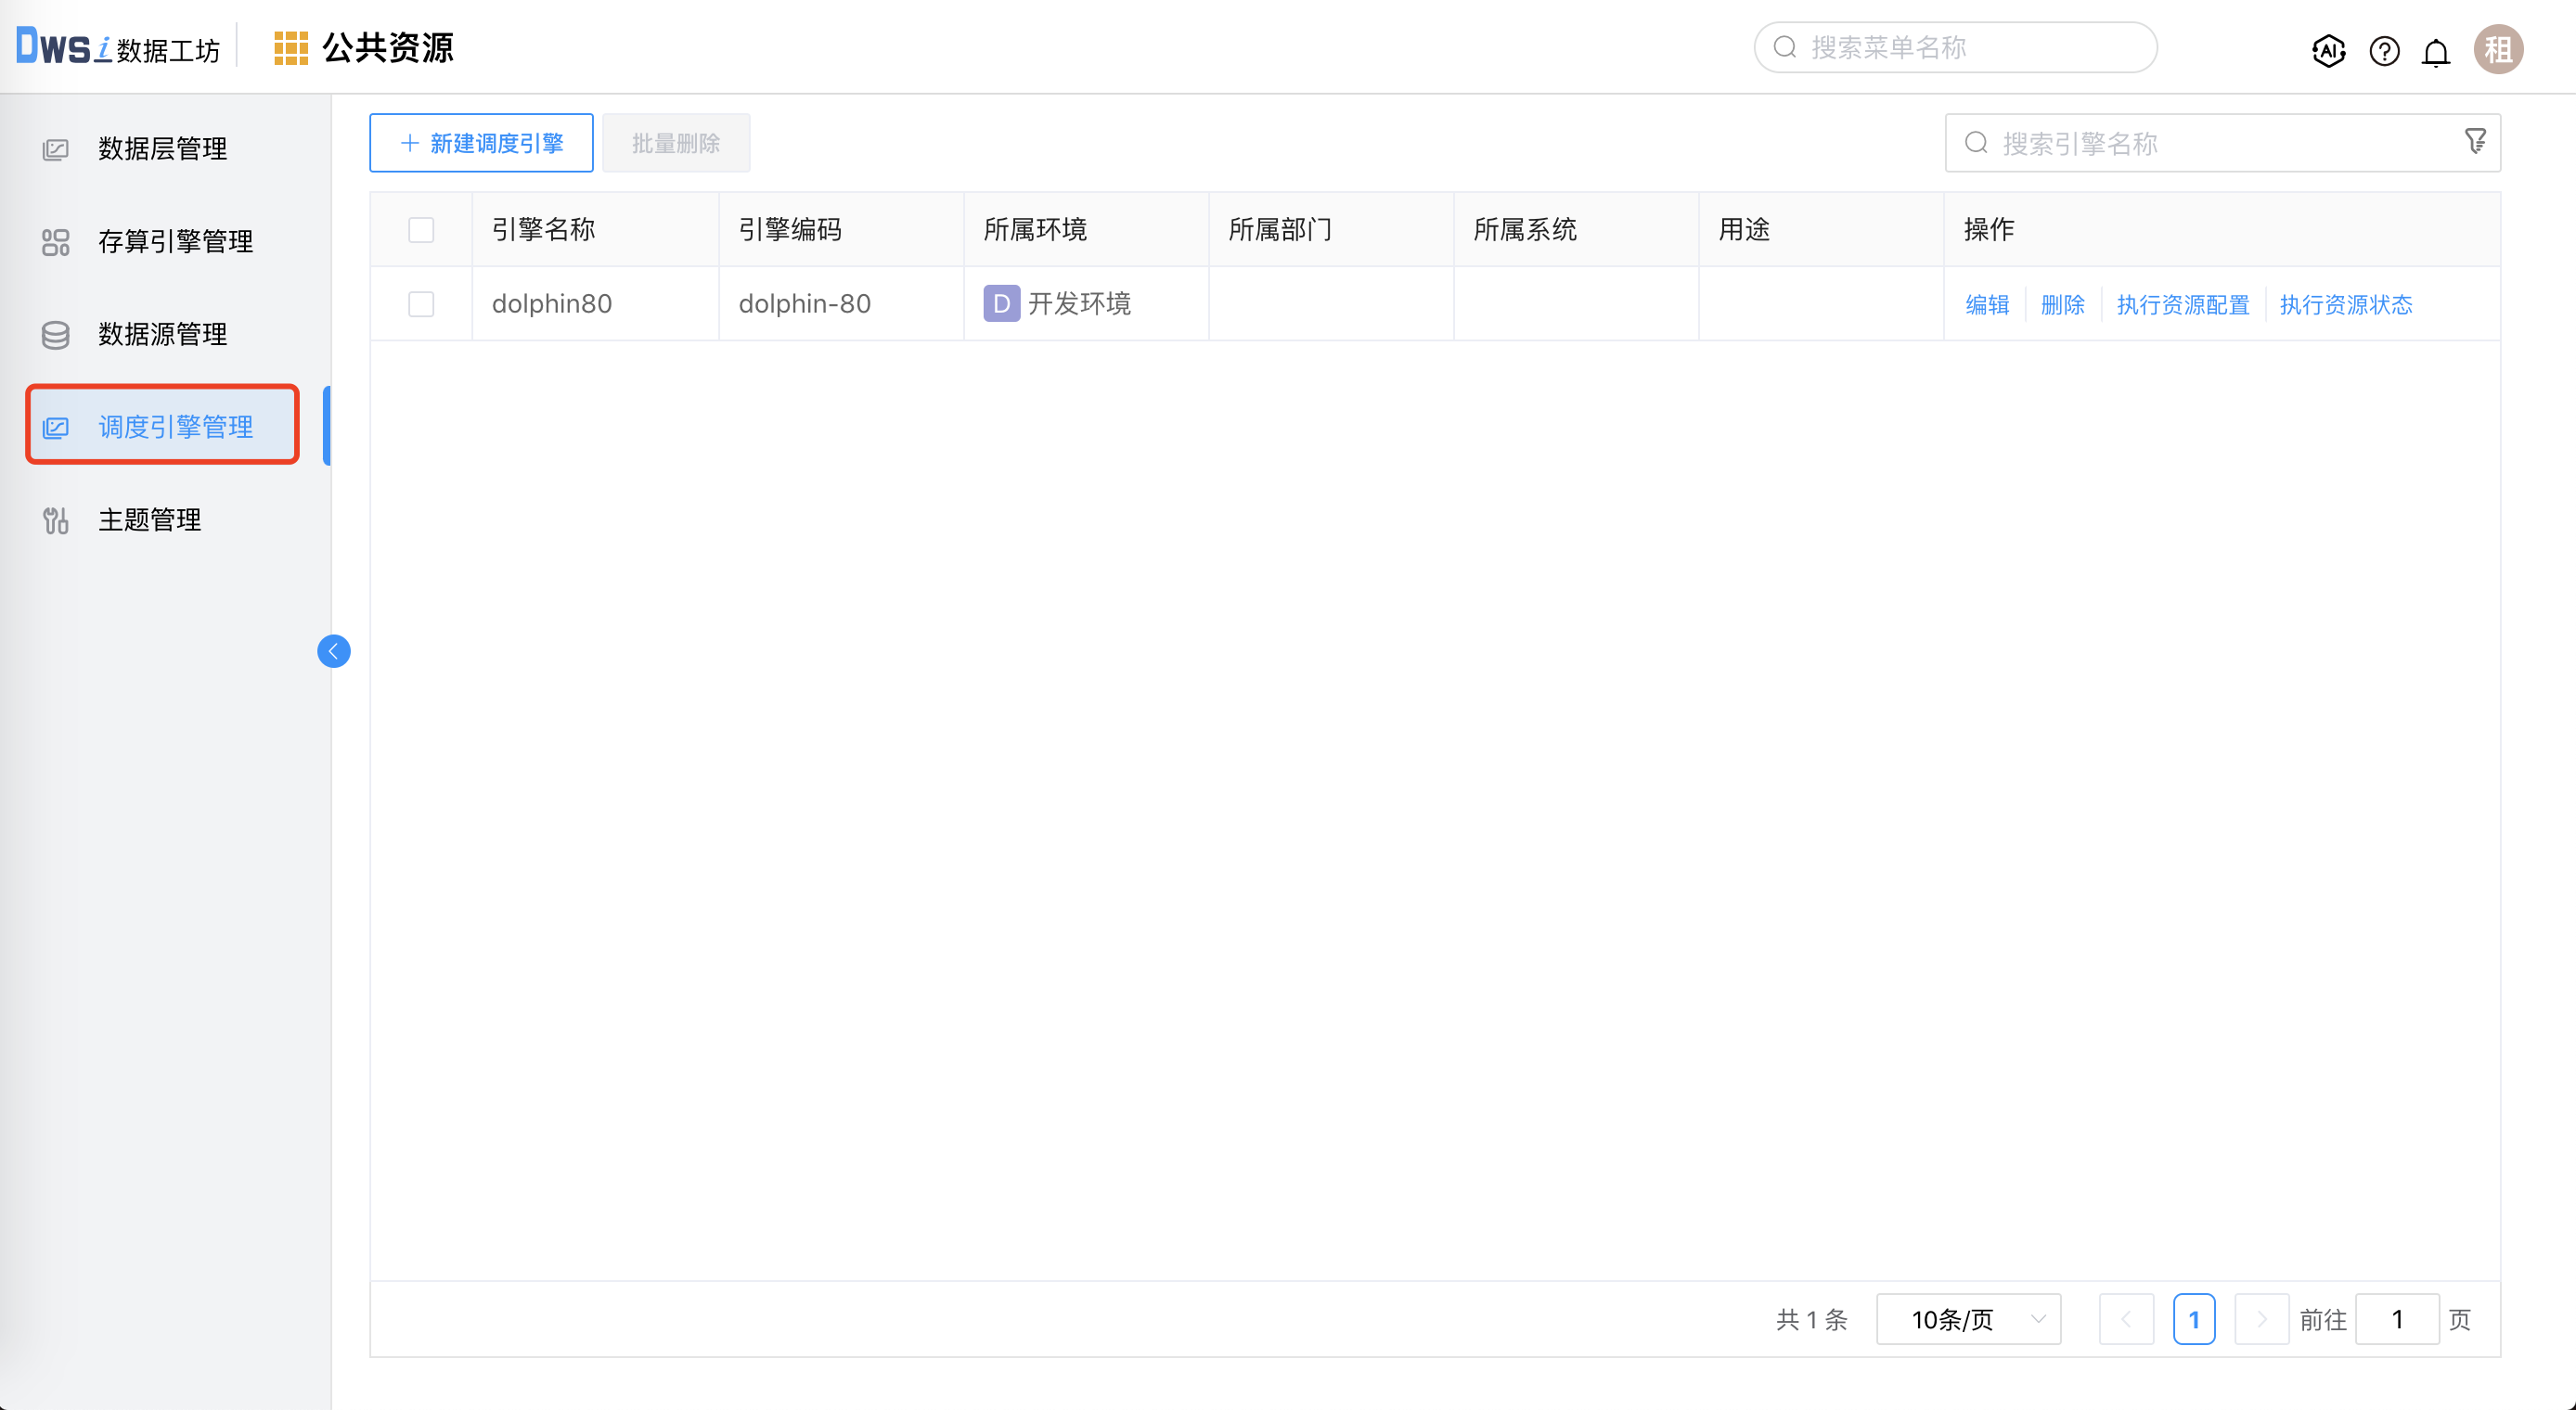This screenshot has width=2576, height=1410.
Task: Switch to 存算引擎管理 menu item
Action: (175, 241)
